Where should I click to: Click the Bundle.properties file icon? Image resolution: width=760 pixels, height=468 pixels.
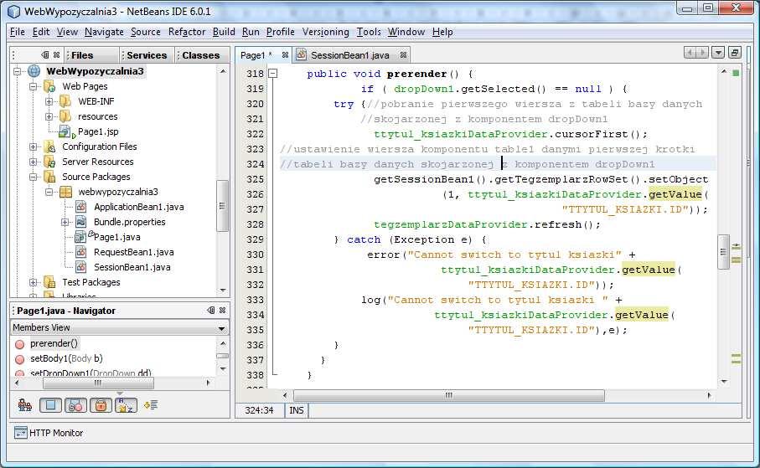81,222
